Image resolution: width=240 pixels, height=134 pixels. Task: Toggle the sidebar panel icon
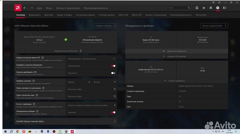[x=225, y=8]
